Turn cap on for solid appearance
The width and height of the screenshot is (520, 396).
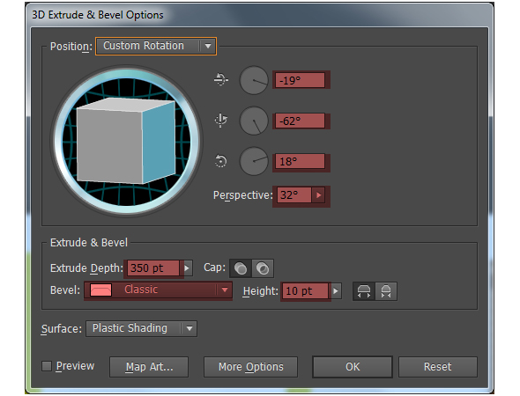pyautogui.click(x=241, y=268)
